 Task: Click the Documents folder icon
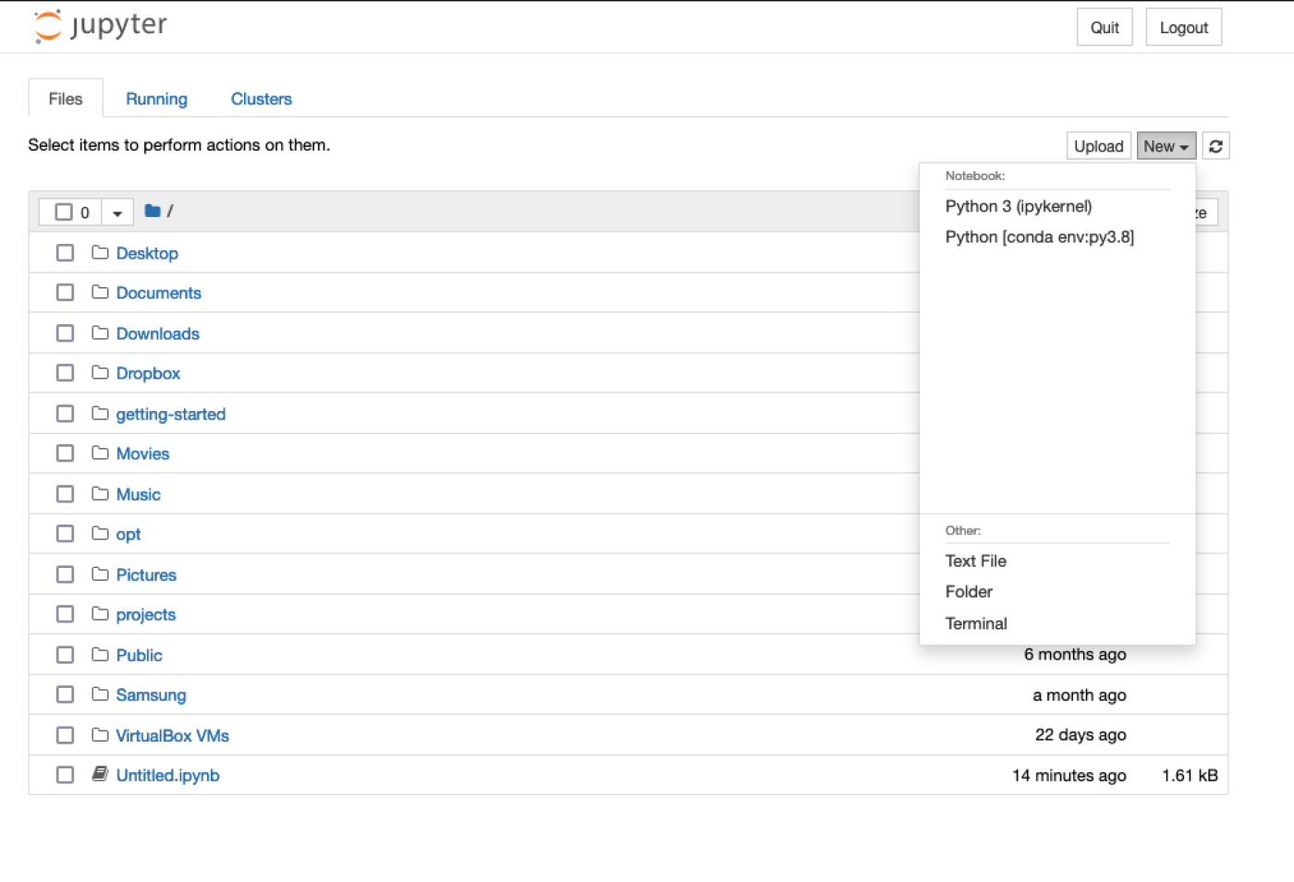pos(100,292)
